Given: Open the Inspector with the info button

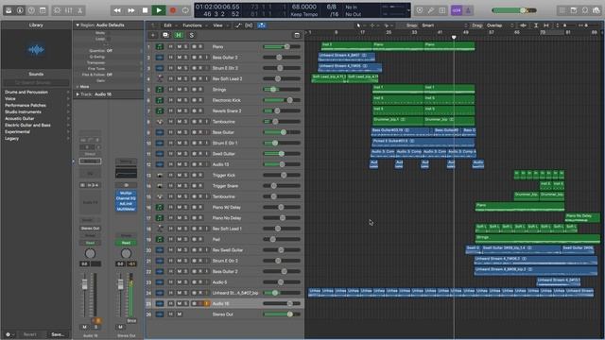Looking at the screenshot, I should pyautogui.click(x=20, y=10).
